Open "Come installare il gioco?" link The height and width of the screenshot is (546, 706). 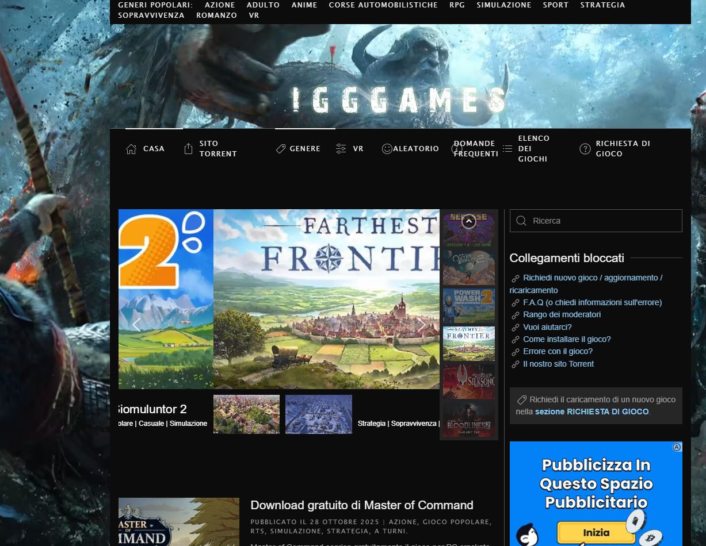tap(567, 339)
